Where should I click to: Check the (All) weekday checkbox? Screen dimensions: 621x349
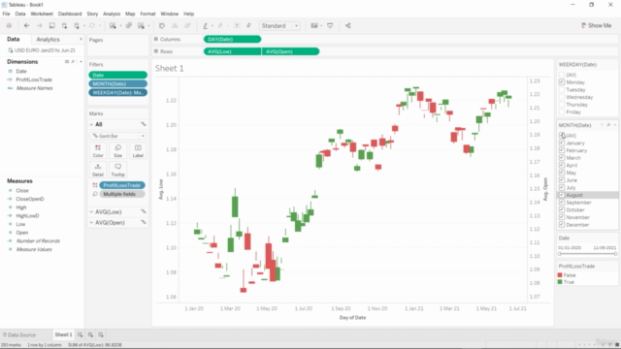(x=562, y=75)
